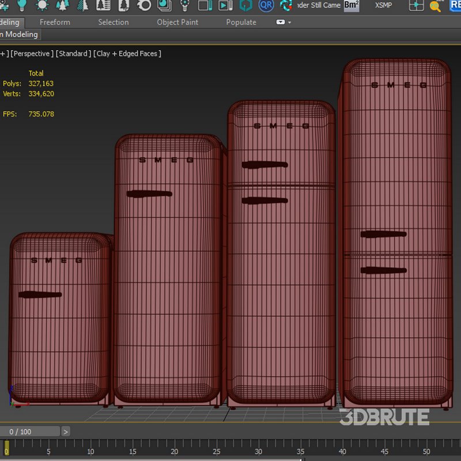Viewport: 461px width, 461px height.
Task: Switch to the Object Paint ribbon tab
Action: pyautogui.click(x=176, y=22)
